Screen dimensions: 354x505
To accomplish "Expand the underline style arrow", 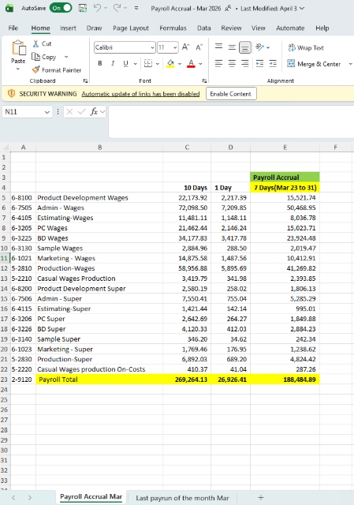I will pos(135,64).
